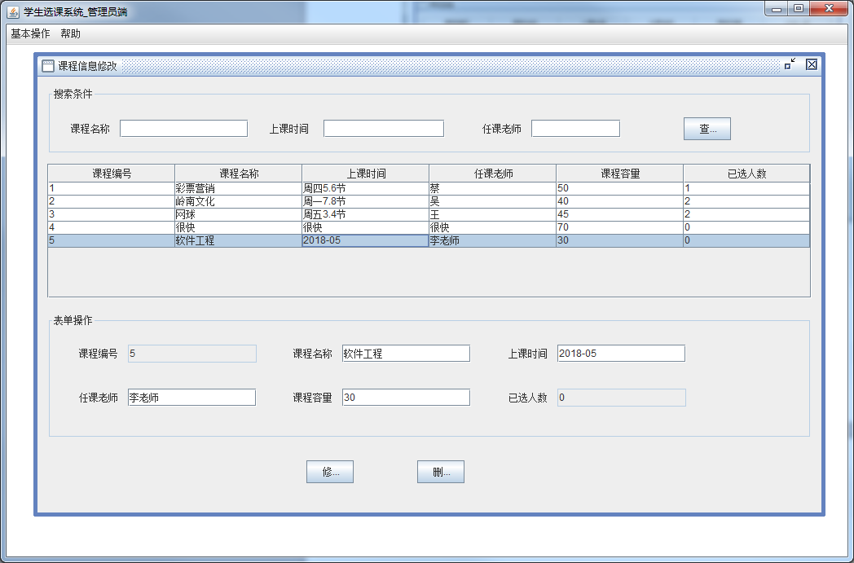Click the 课程名称 search input field
The width and height of the screenshot is (854, 563).
pyautogui.click(x=183, y=128)
